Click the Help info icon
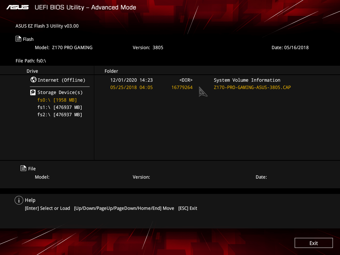Viewport: 340px width, 255px height. pos(19,200)
